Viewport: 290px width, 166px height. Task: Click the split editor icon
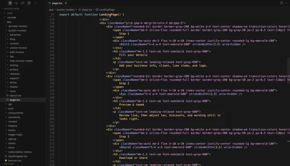pos(281,3)
